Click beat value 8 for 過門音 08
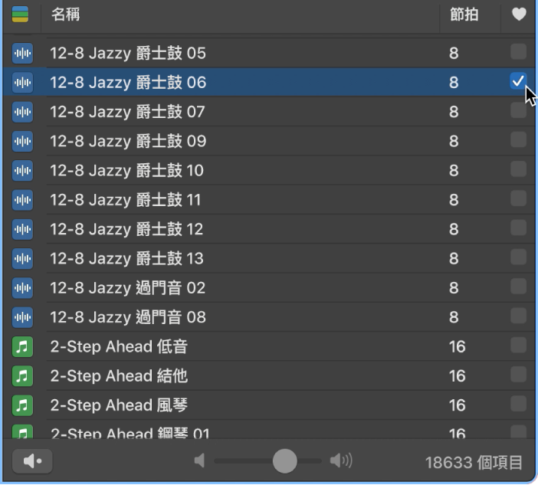The image size is (538, 485). [454, 317]
